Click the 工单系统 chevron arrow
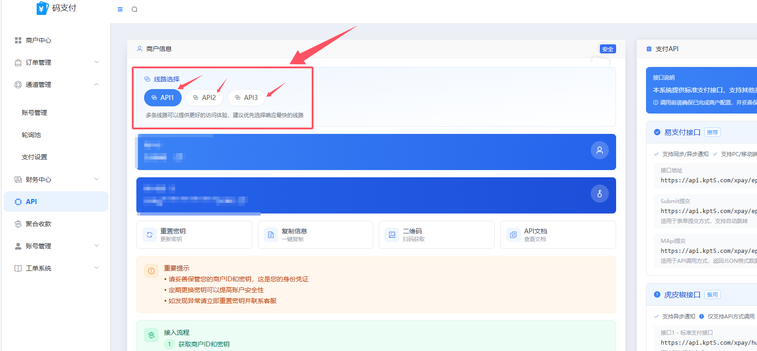Image resolution: width=757 pixels, height=351 pixels. pyautogui.click(x=96, y=268)
